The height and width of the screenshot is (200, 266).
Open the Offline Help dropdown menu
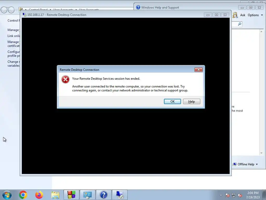(248, 164)
